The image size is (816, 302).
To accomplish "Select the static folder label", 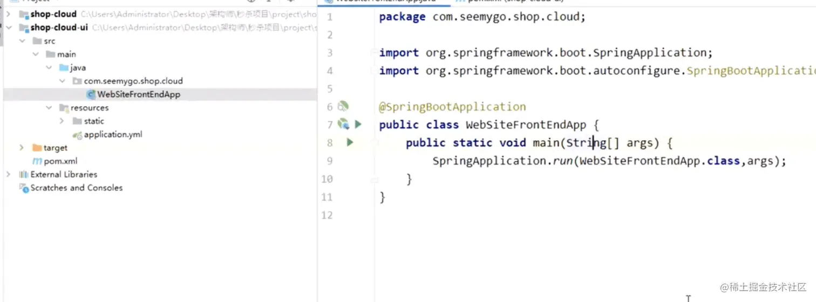I will 94,121.
